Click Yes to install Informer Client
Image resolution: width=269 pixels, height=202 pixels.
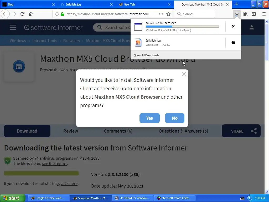click(149, 118)
